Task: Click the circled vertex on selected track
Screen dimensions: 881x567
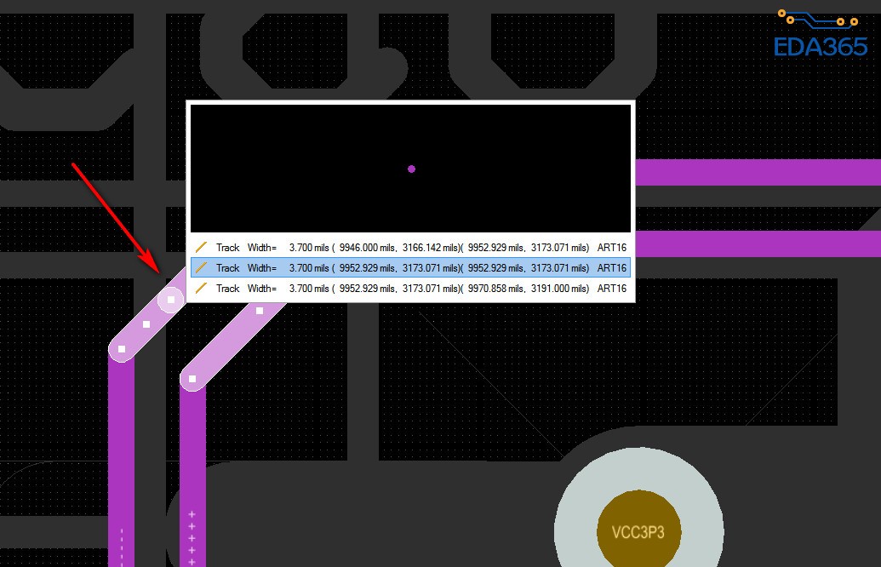Action: pos(171,300)
